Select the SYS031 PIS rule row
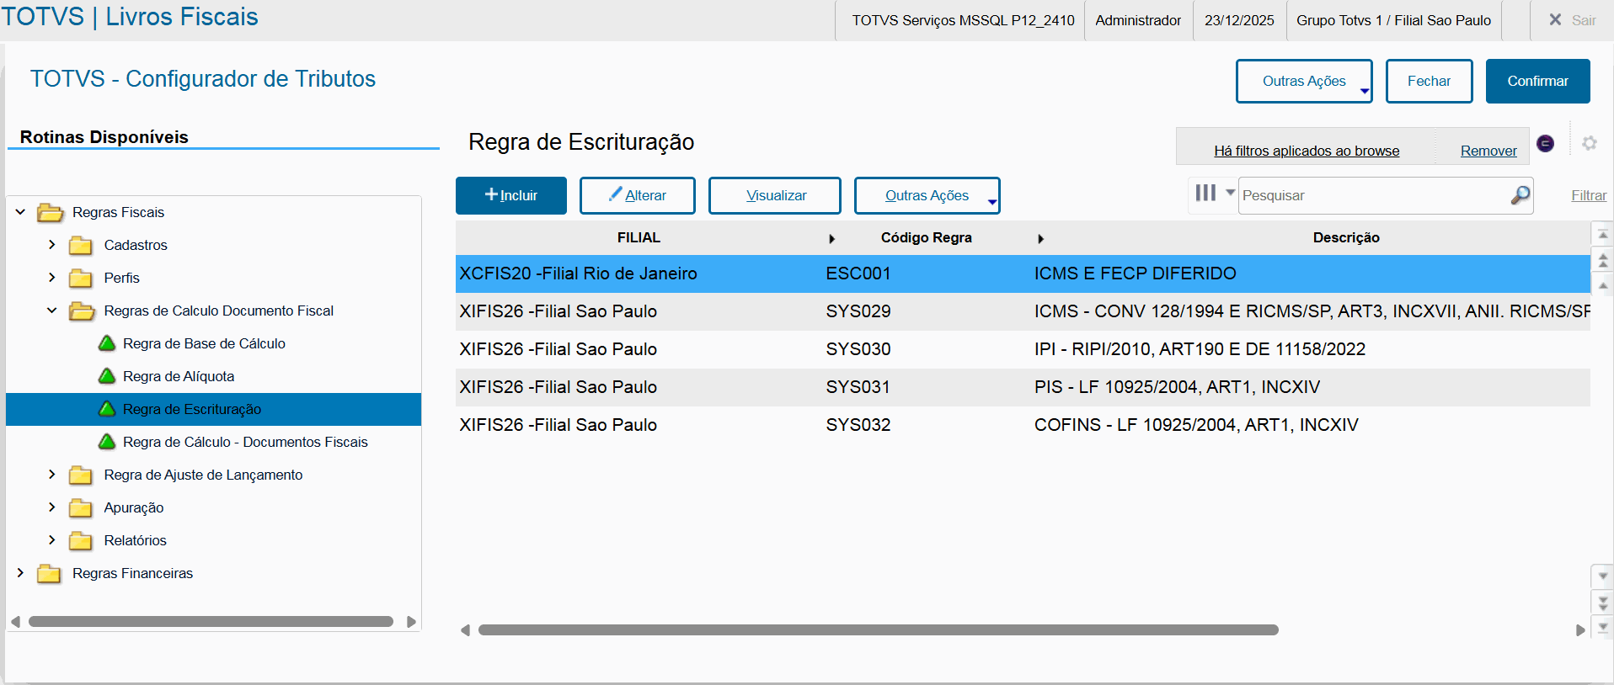1614x685 pixels. point(1023,387)
